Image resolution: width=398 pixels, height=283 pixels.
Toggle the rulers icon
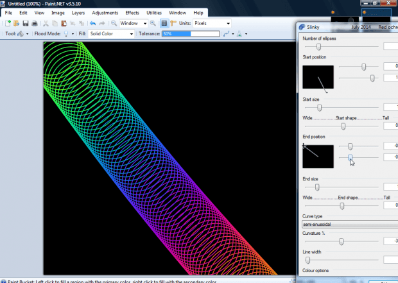(173, 23)
